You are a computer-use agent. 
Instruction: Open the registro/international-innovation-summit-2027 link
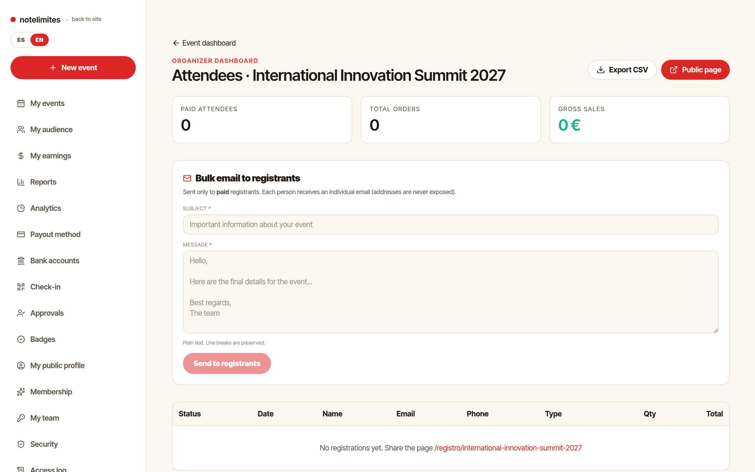coord(508,448)
